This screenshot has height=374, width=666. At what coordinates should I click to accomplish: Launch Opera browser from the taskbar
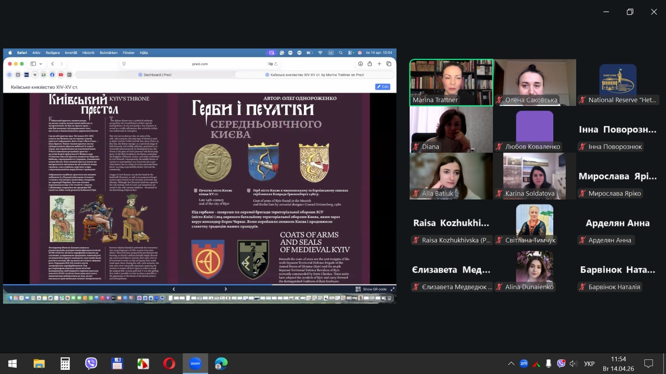pos(169,364)
